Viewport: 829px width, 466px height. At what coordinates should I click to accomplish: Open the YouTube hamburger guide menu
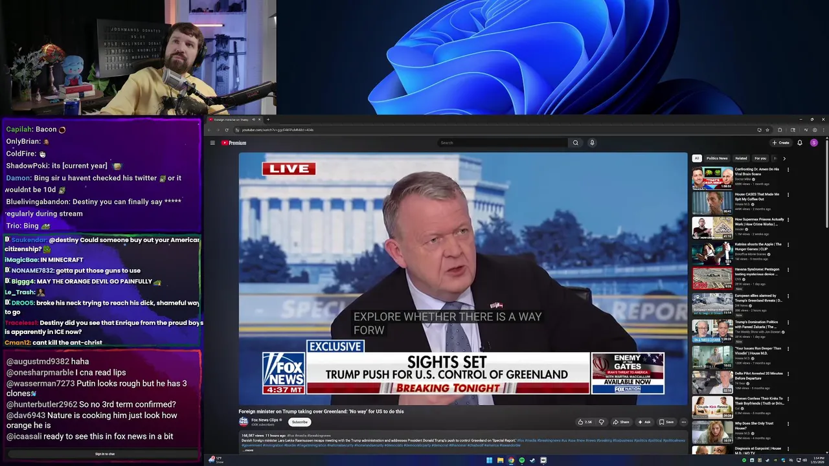point(212,143)
